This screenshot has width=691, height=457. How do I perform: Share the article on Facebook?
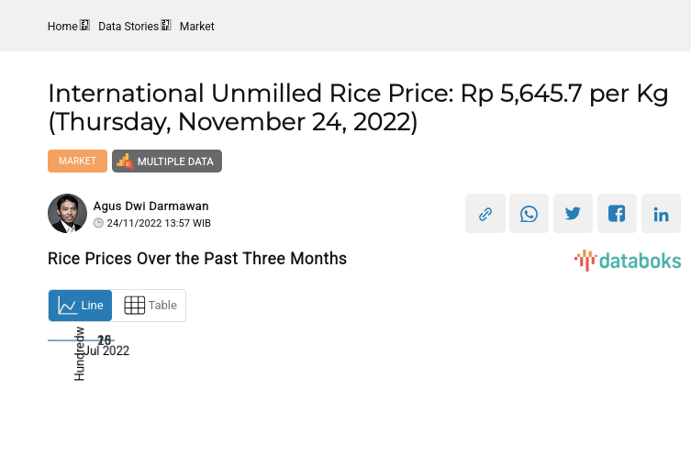click(618, 214)
